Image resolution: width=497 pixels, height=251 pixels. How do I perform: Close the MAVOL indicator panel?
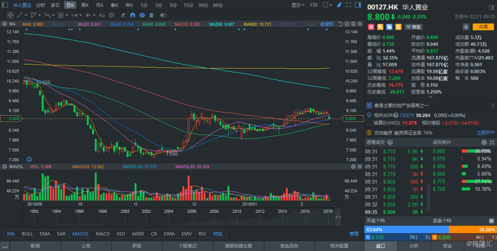click(x=353, y=167)
